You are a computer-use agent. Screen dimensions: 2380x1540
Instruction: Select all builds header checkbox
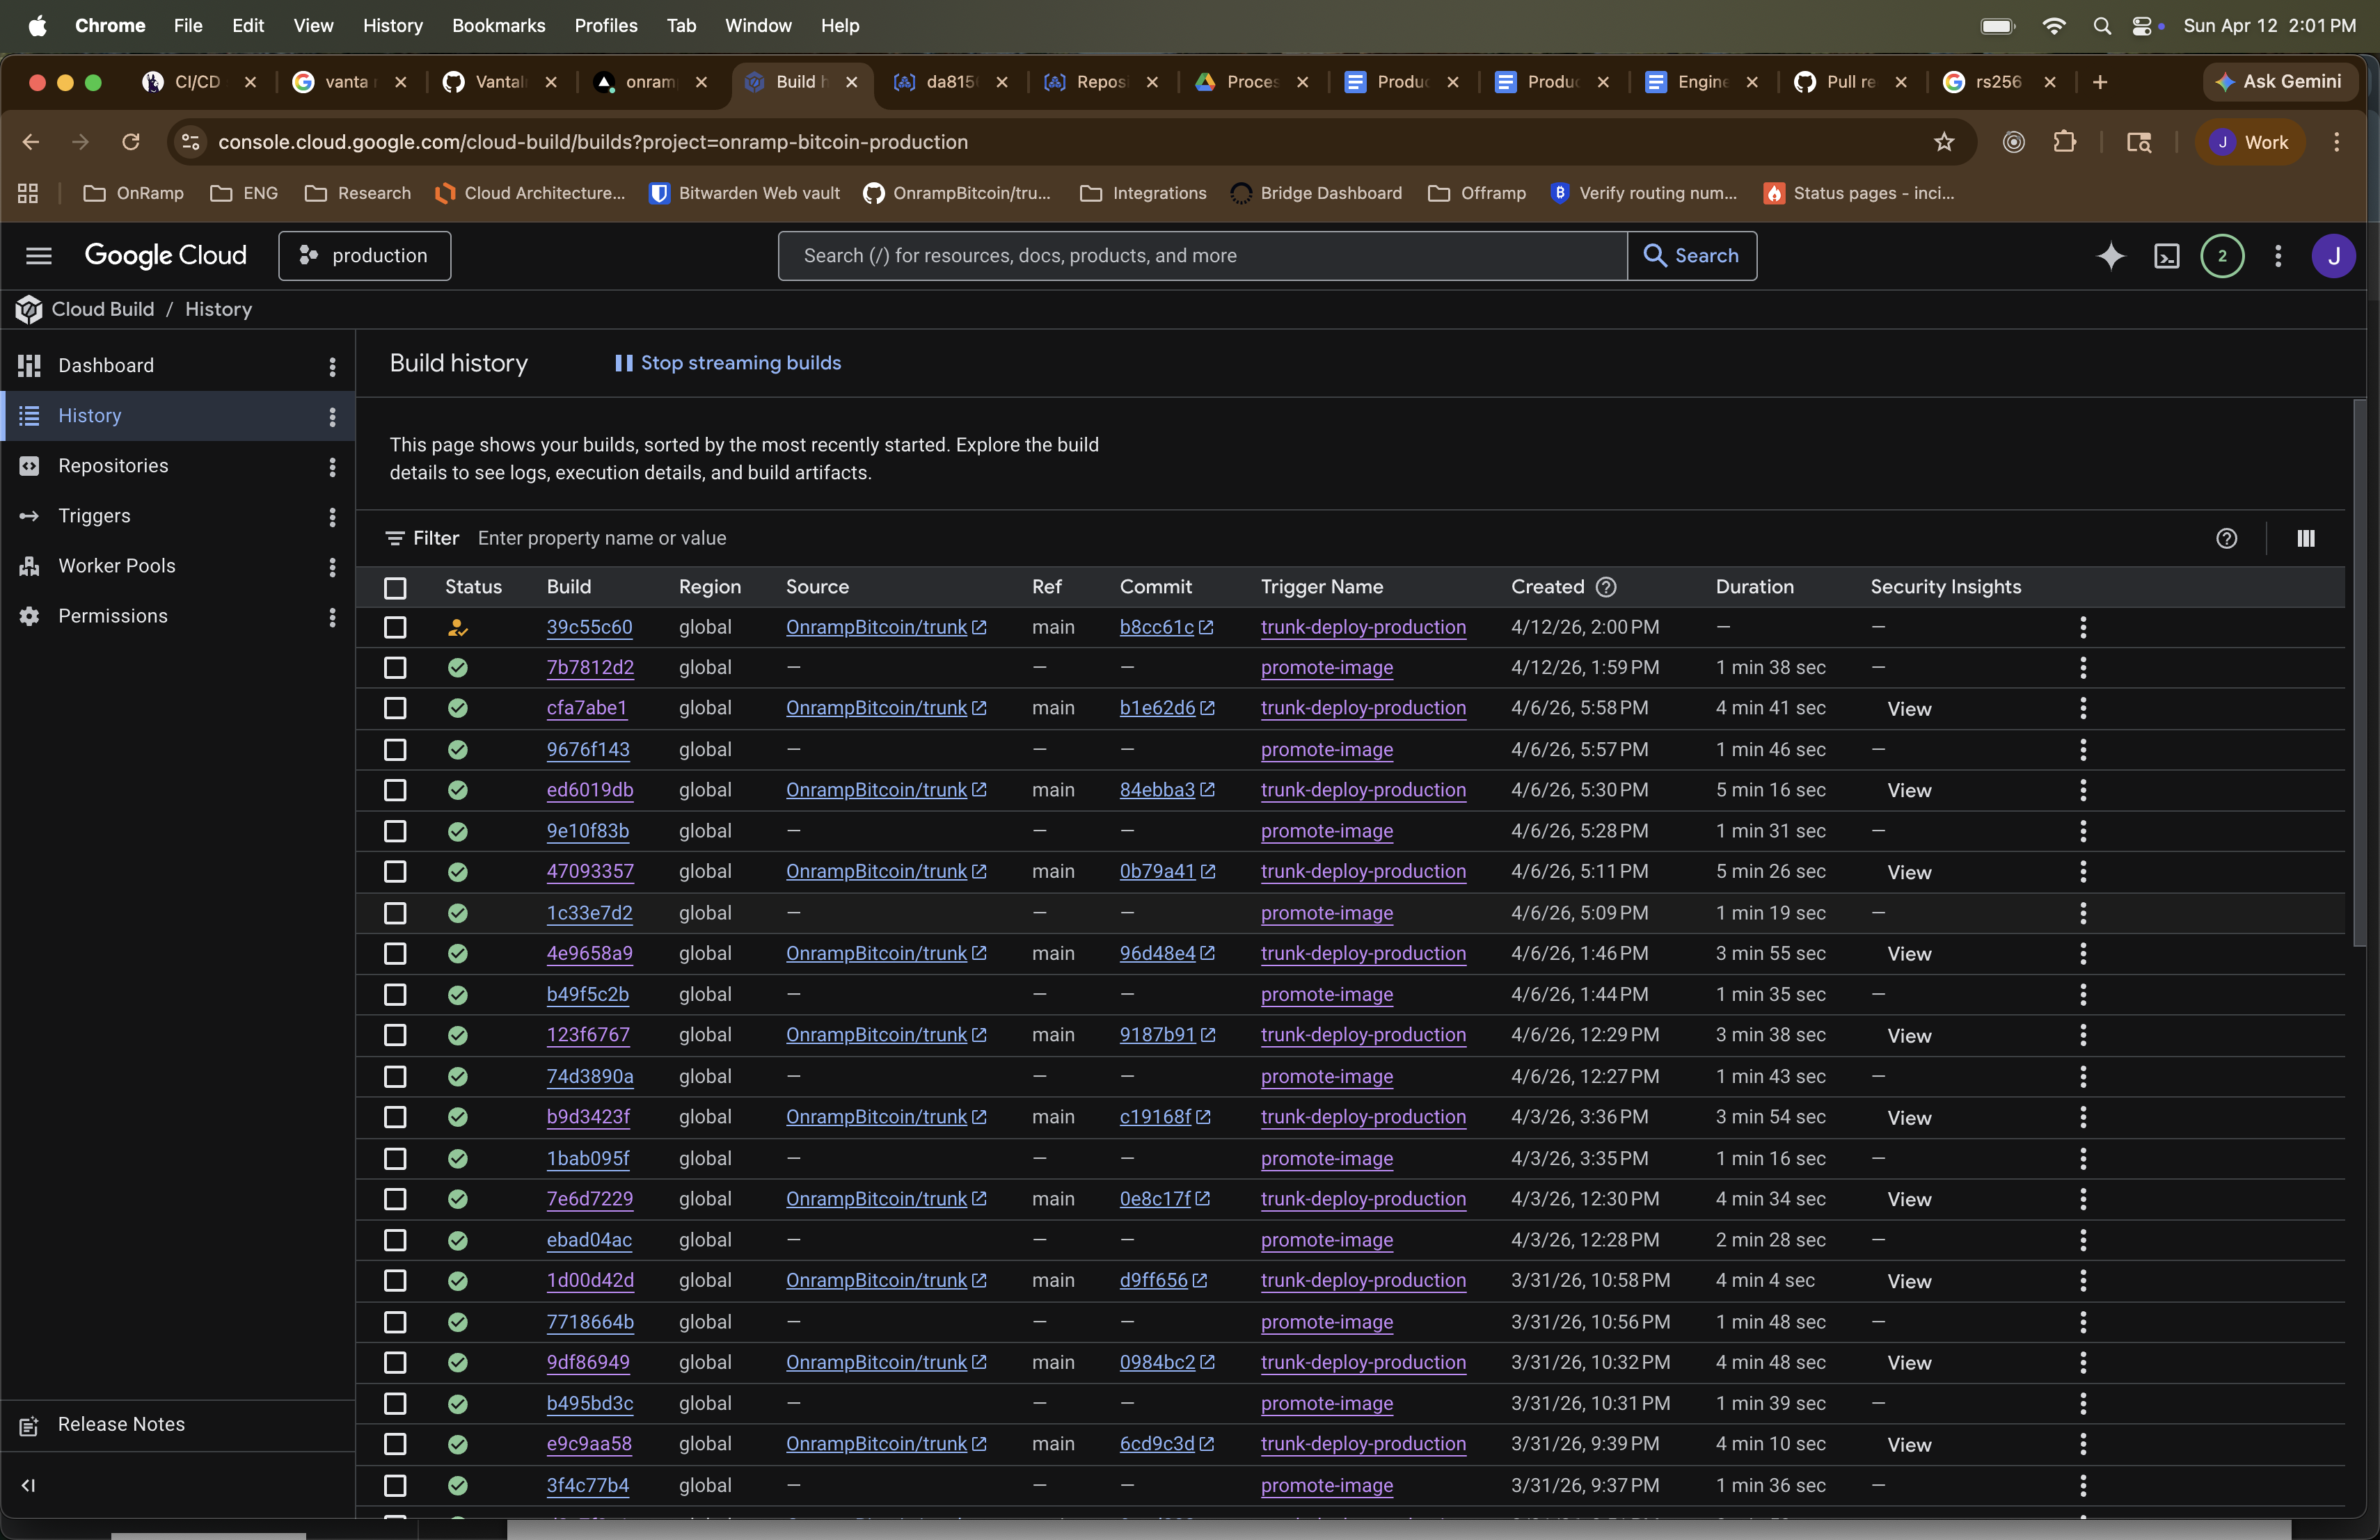395,588
